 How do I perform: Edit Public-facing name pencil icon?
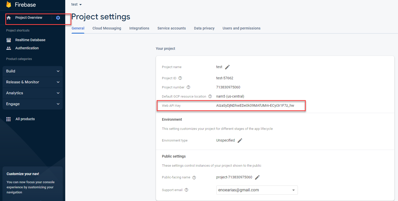(x=257, y=177)
